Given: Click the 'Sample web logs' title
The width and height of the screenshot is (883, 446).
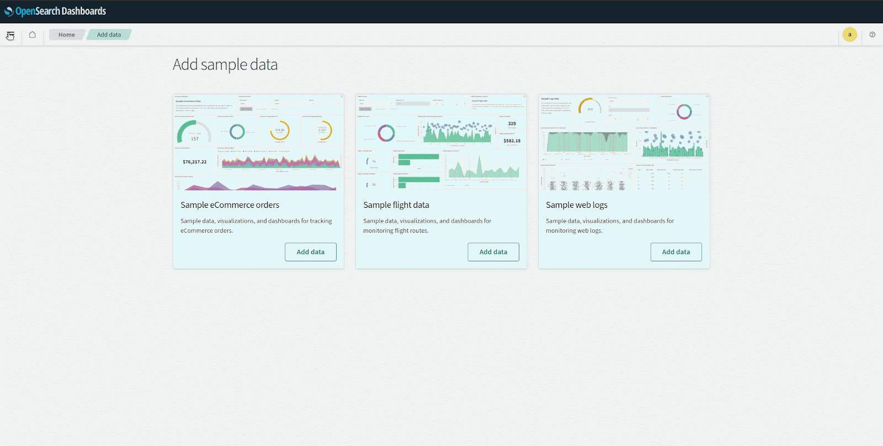Looking at the screenshot, I should tap(577, 205).
